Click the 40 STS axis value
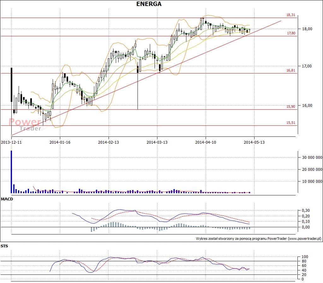The image size is (323, 283). click(x=304, y=270)
